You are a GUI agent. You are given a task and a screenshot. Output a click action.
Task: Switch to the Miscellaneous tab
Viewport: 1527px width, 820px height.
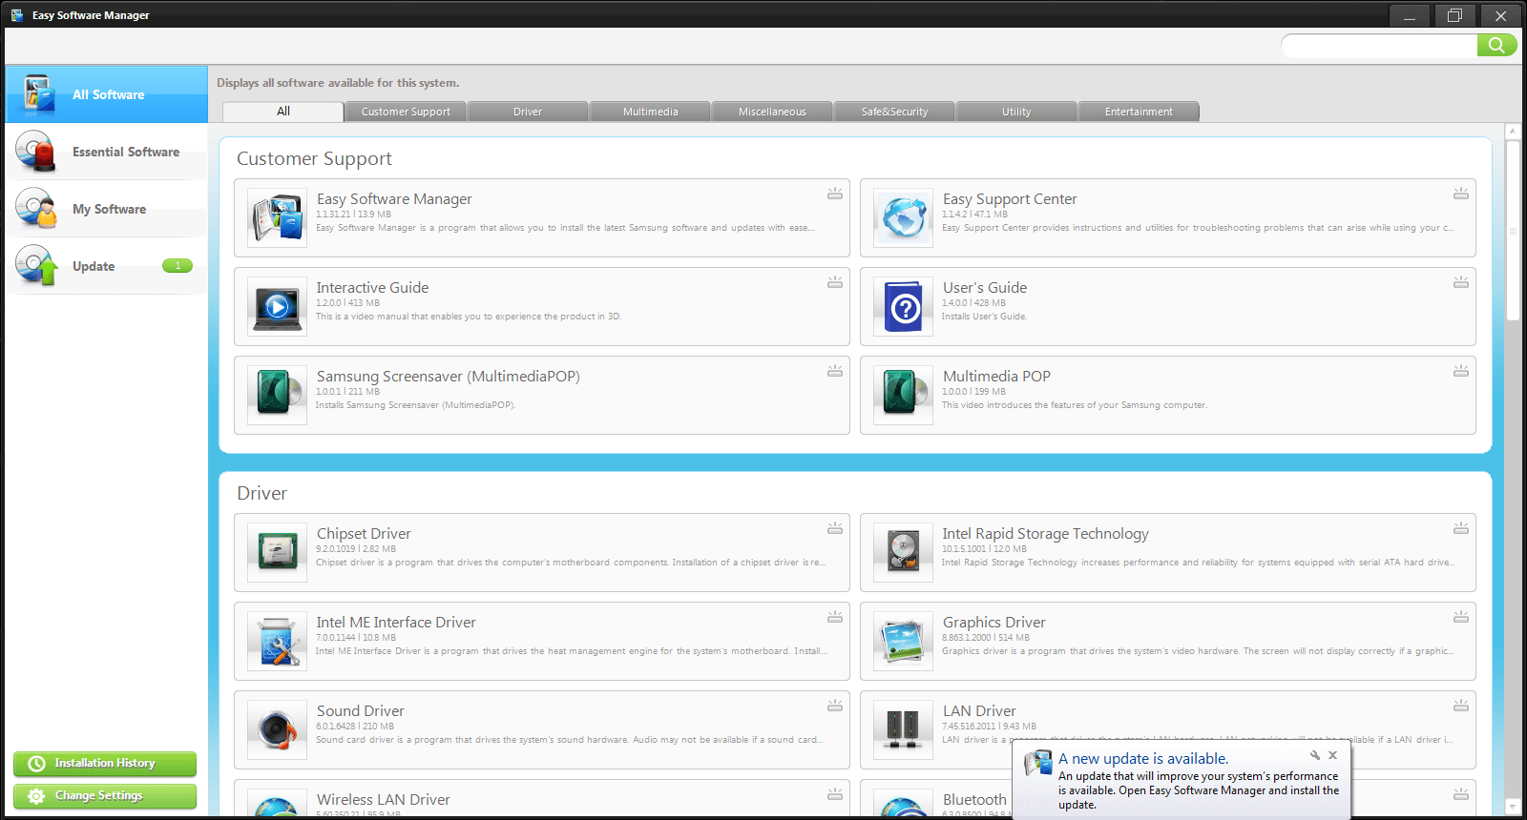click(x=772, y=112)
